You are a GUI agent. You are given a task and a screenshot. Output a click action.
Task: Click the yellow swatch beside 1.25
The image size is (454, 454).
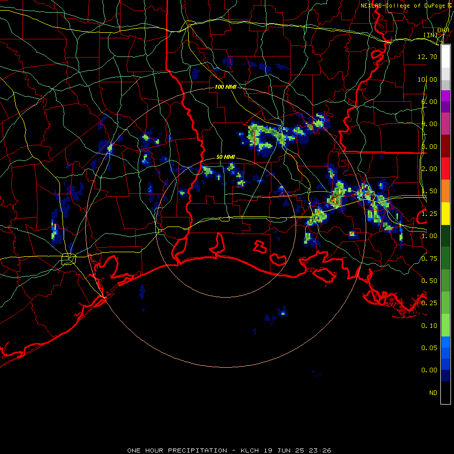click(445, 214)
